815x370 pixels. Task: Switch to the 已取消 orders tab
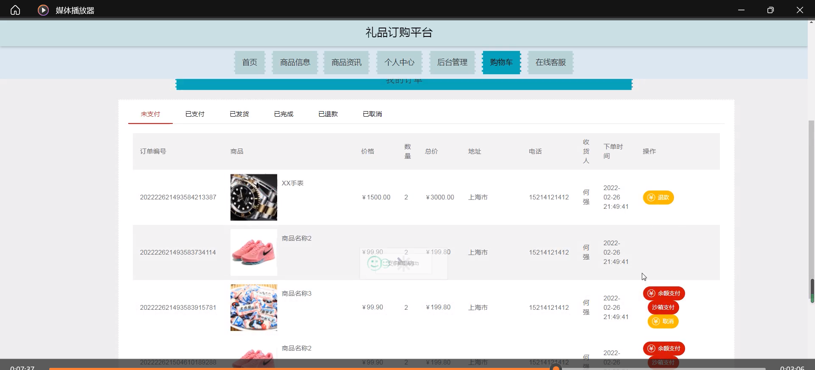pyautogui.click(x=372, y=114)
